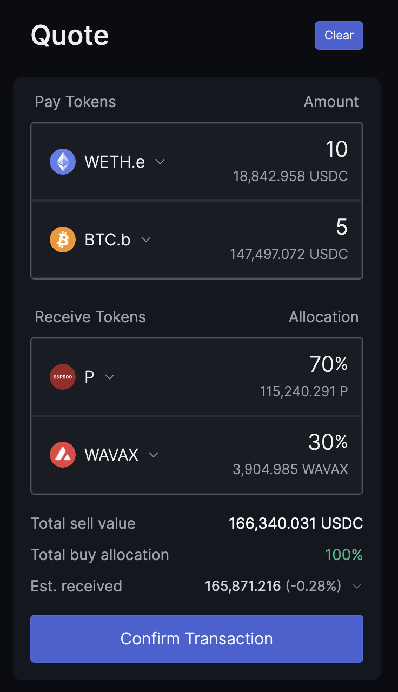
Task: Edit the WETH.e pay amount of 10
Action: (x=336, y=150)
